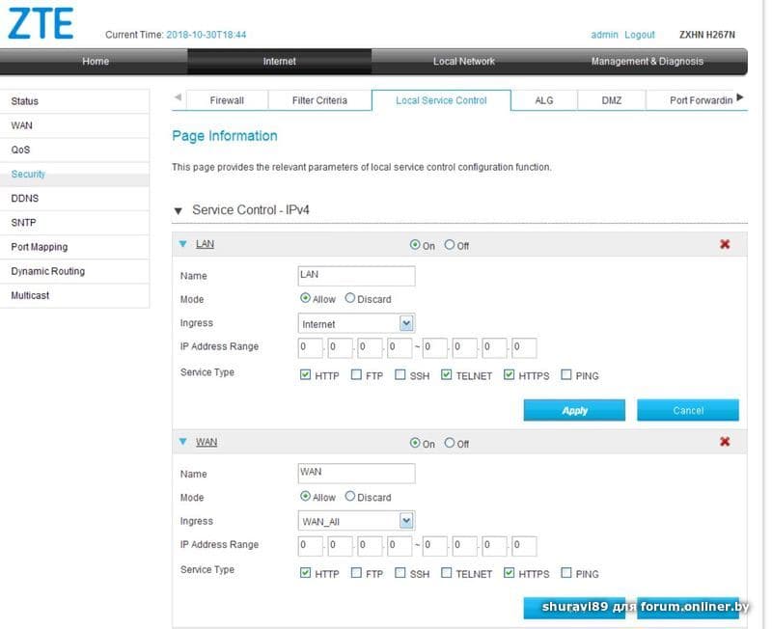This screenshot has width=772, height=629.
Task: Switch to the DMZ tab
Action: click(612, 100)
